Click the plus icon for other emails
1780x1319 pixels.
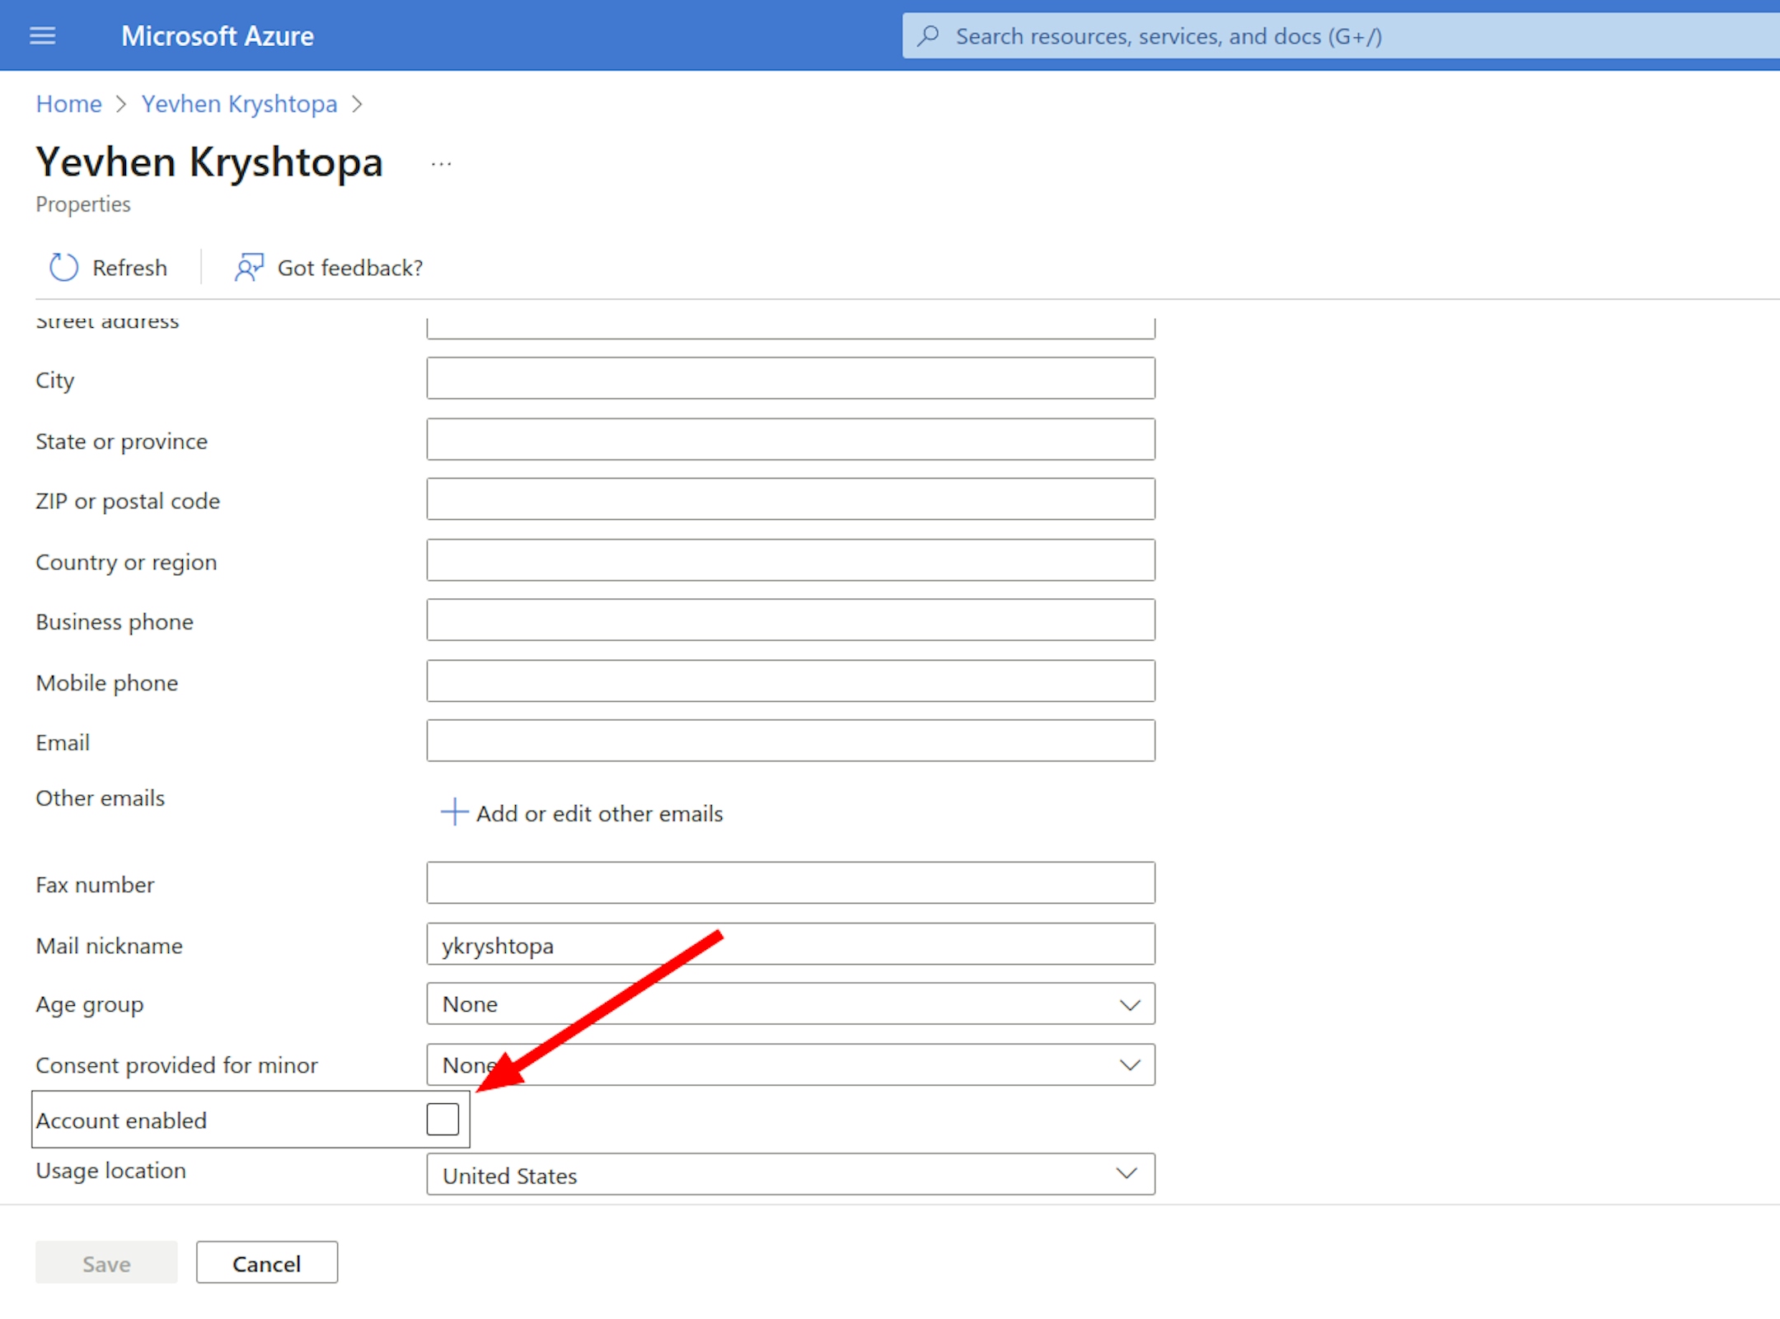[x=453, y=812]
